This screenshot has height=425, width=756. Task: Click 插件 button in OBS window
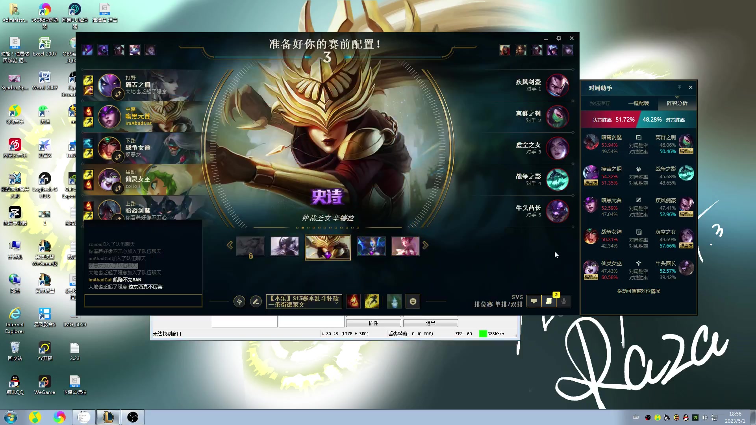[x=373, y=323]
